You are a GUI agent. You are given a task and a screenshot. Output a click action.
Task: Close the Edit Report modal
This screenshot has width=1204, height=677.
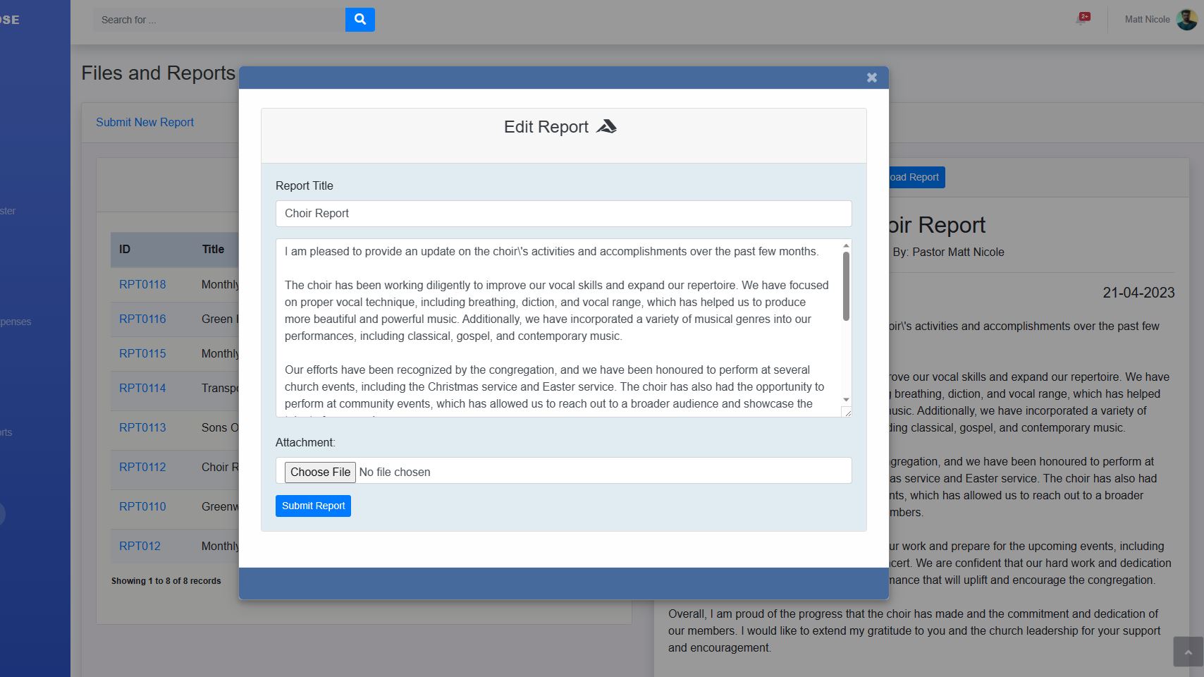tap(871, 78)
